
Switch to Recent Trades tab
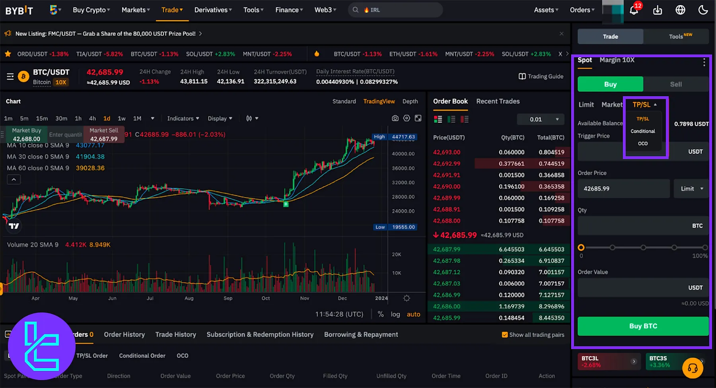click(x=498, y=101)
